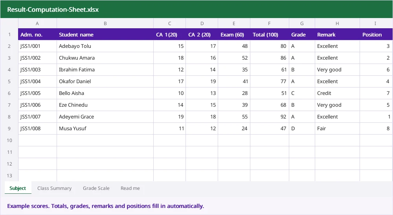
Task: Click Adeyemi Grace's total of 92
Action: (270, 117)
